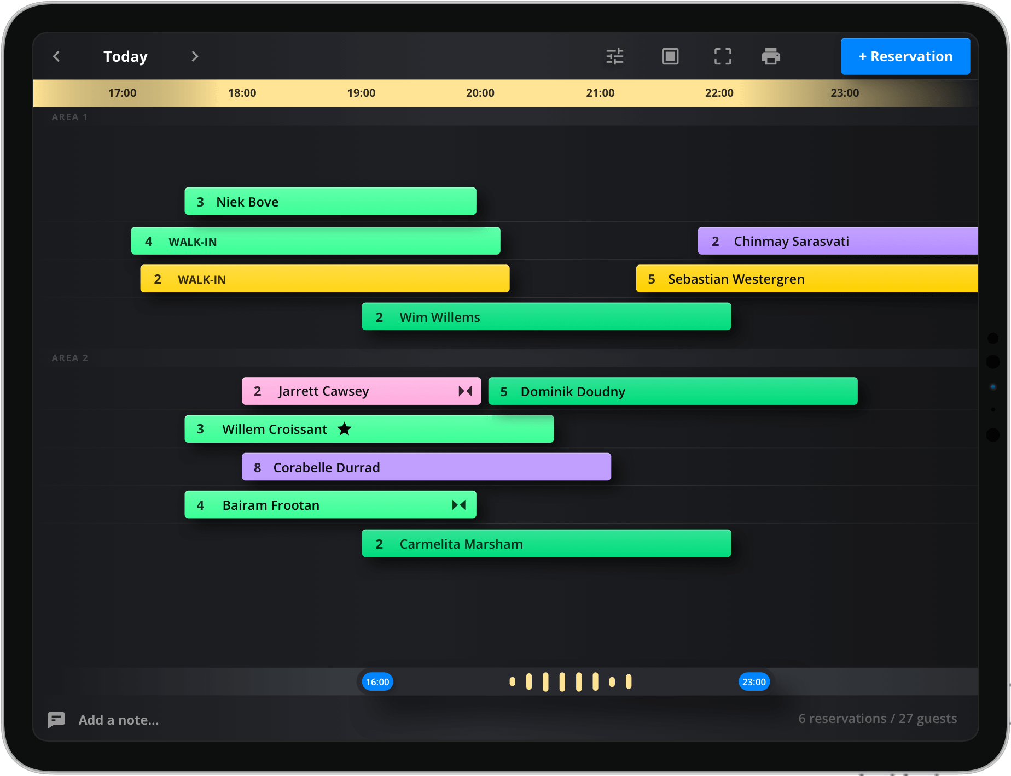Click the 17:00 time header

pyautogui.click(x=122, y=93)
